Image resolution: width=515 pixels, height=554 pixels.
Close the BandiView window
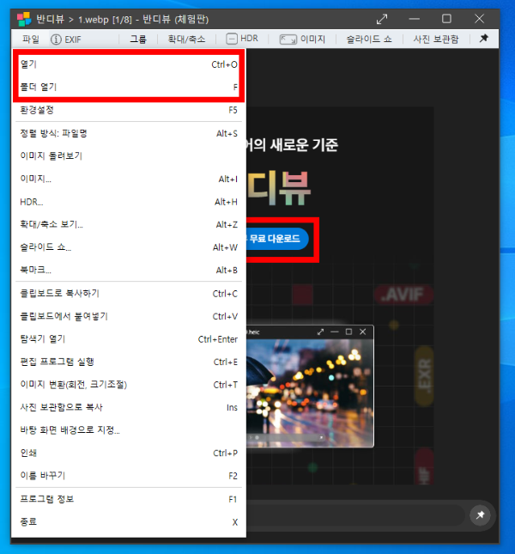point(479,19)
